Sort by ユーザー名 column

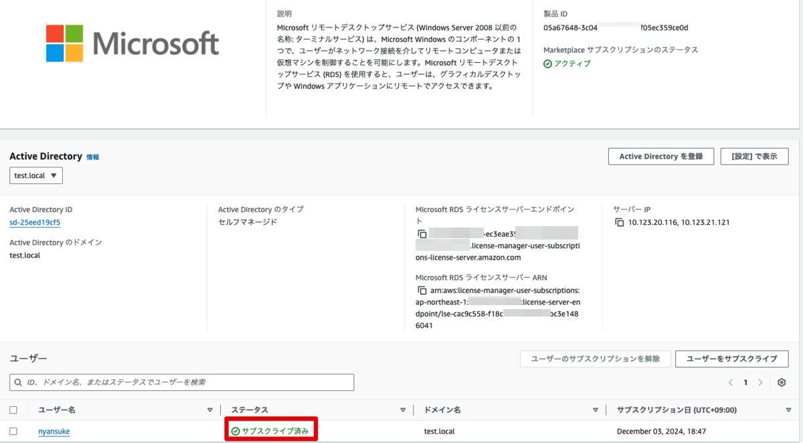pyautogui.click(x=210, y=410)
